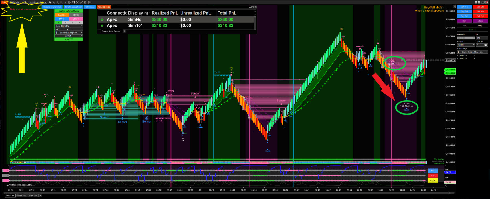The image size is (490, 199).
Task: Select the drawing tools pencil icon
Action: click(54, 2)
